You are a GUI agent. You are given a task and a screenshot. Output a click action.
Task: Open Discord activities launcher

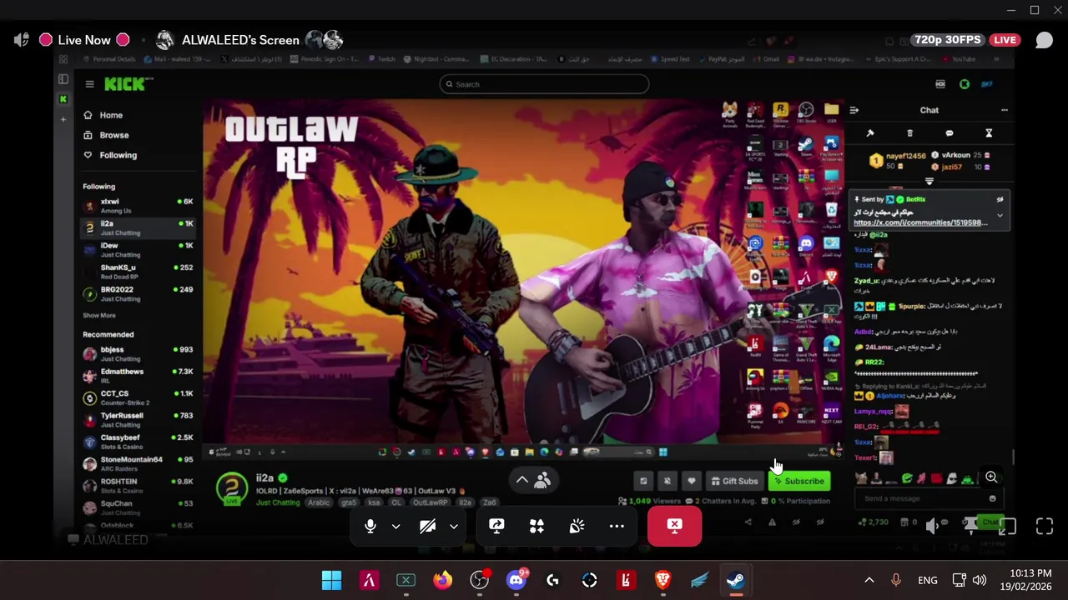pos(537,527)
